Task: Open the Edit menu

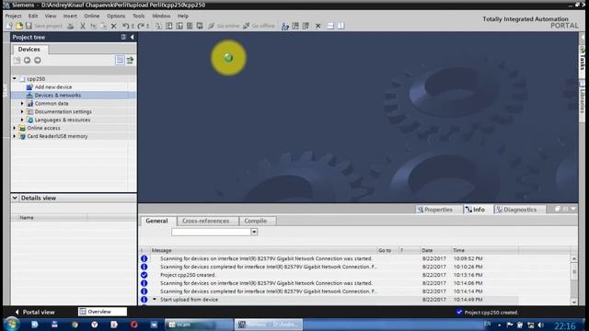Action: pos(33,17)
